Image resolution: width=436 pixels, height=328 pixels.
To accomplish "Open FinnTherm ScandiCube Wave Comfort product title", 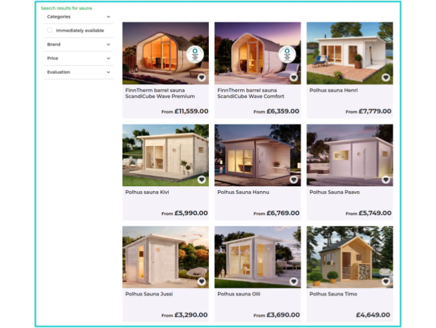I will pos(251,93).
